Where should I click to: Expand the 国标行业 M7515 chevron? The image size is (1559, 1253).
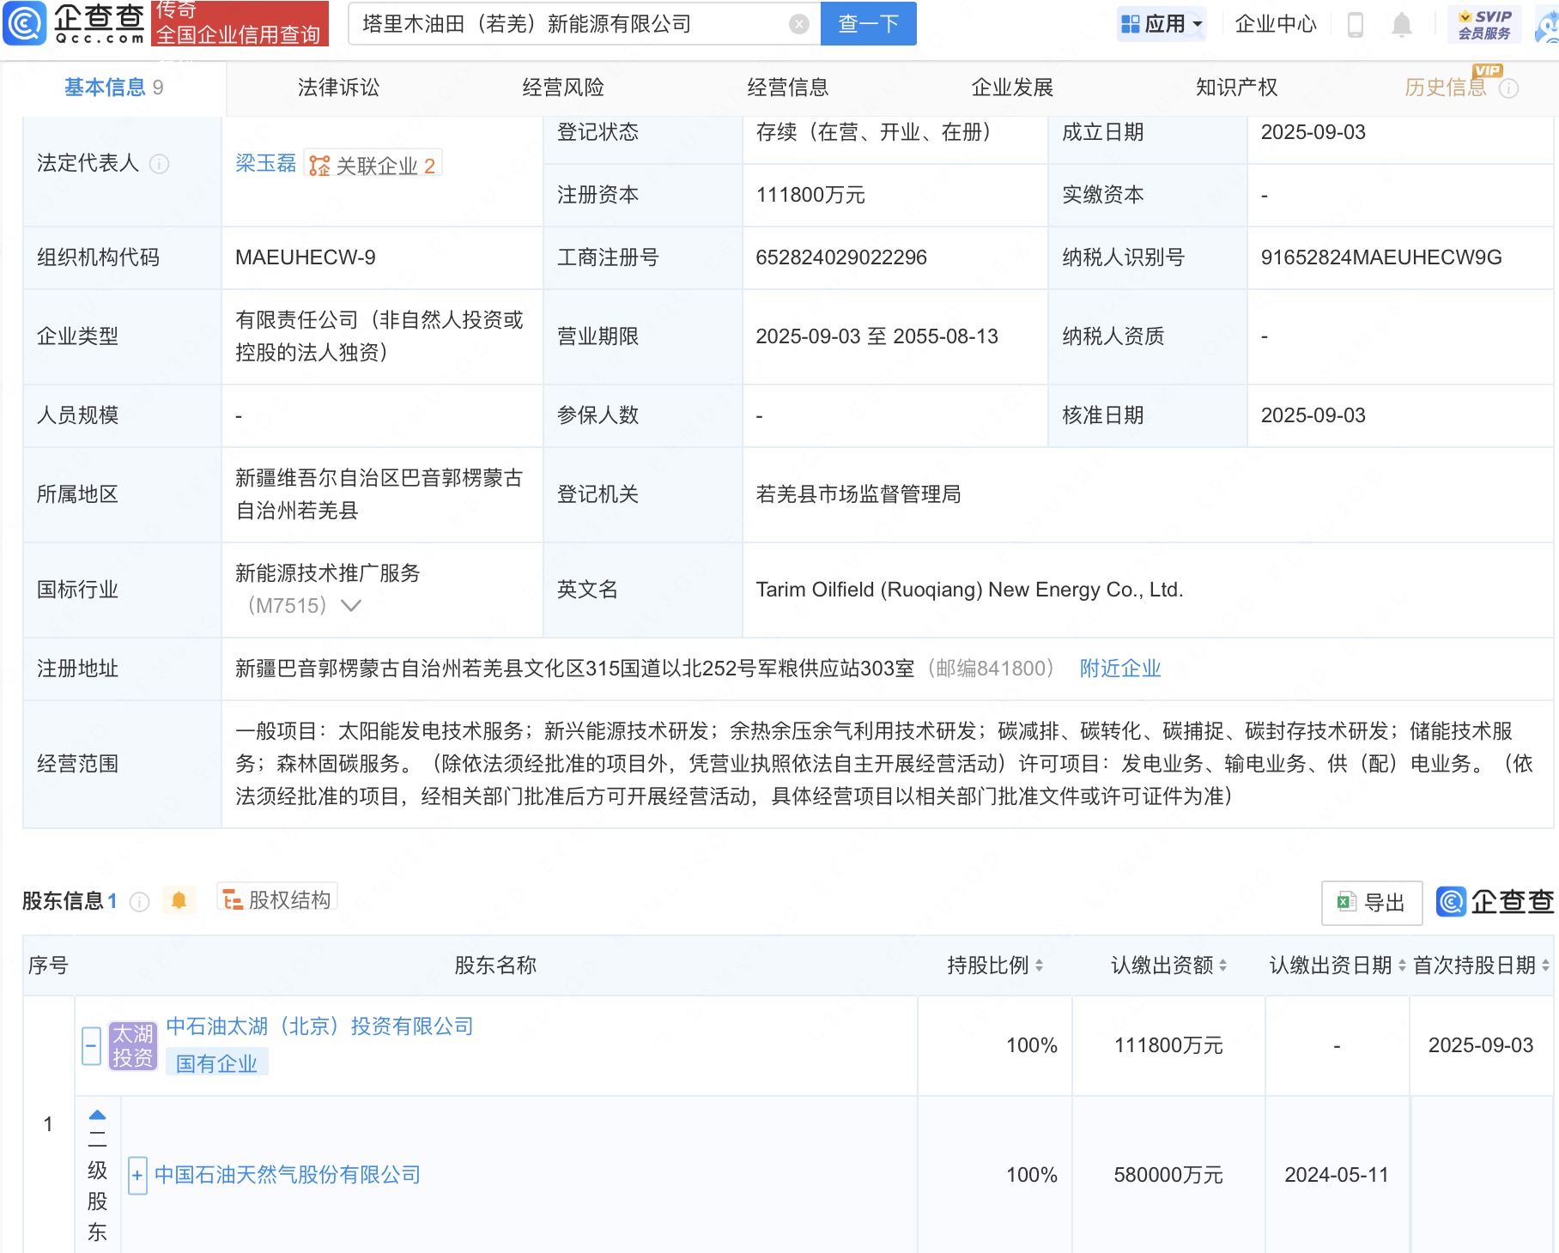(351, 606)
